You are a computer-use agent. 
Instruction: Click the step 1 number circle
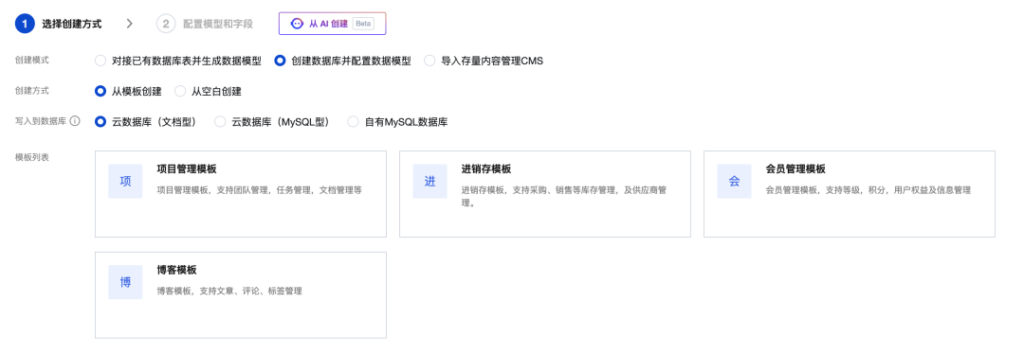point(25,24)
